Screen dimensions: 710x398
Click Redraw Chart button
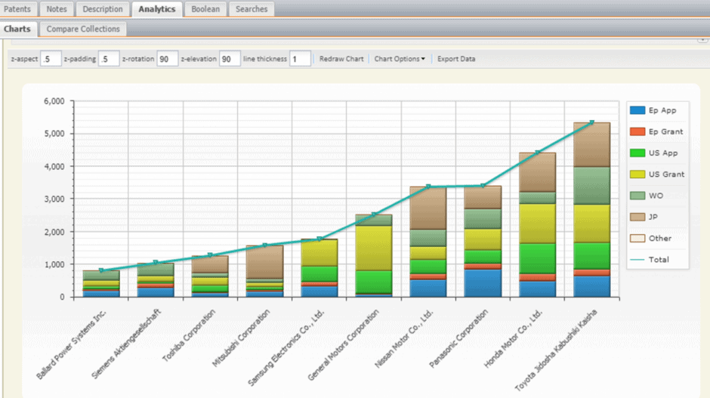341,59
